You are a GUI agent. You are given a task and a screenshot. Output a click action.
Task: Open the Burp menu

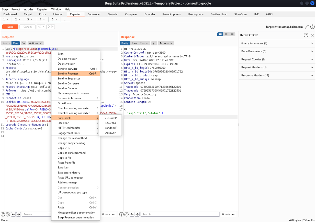tap(5, 9)
